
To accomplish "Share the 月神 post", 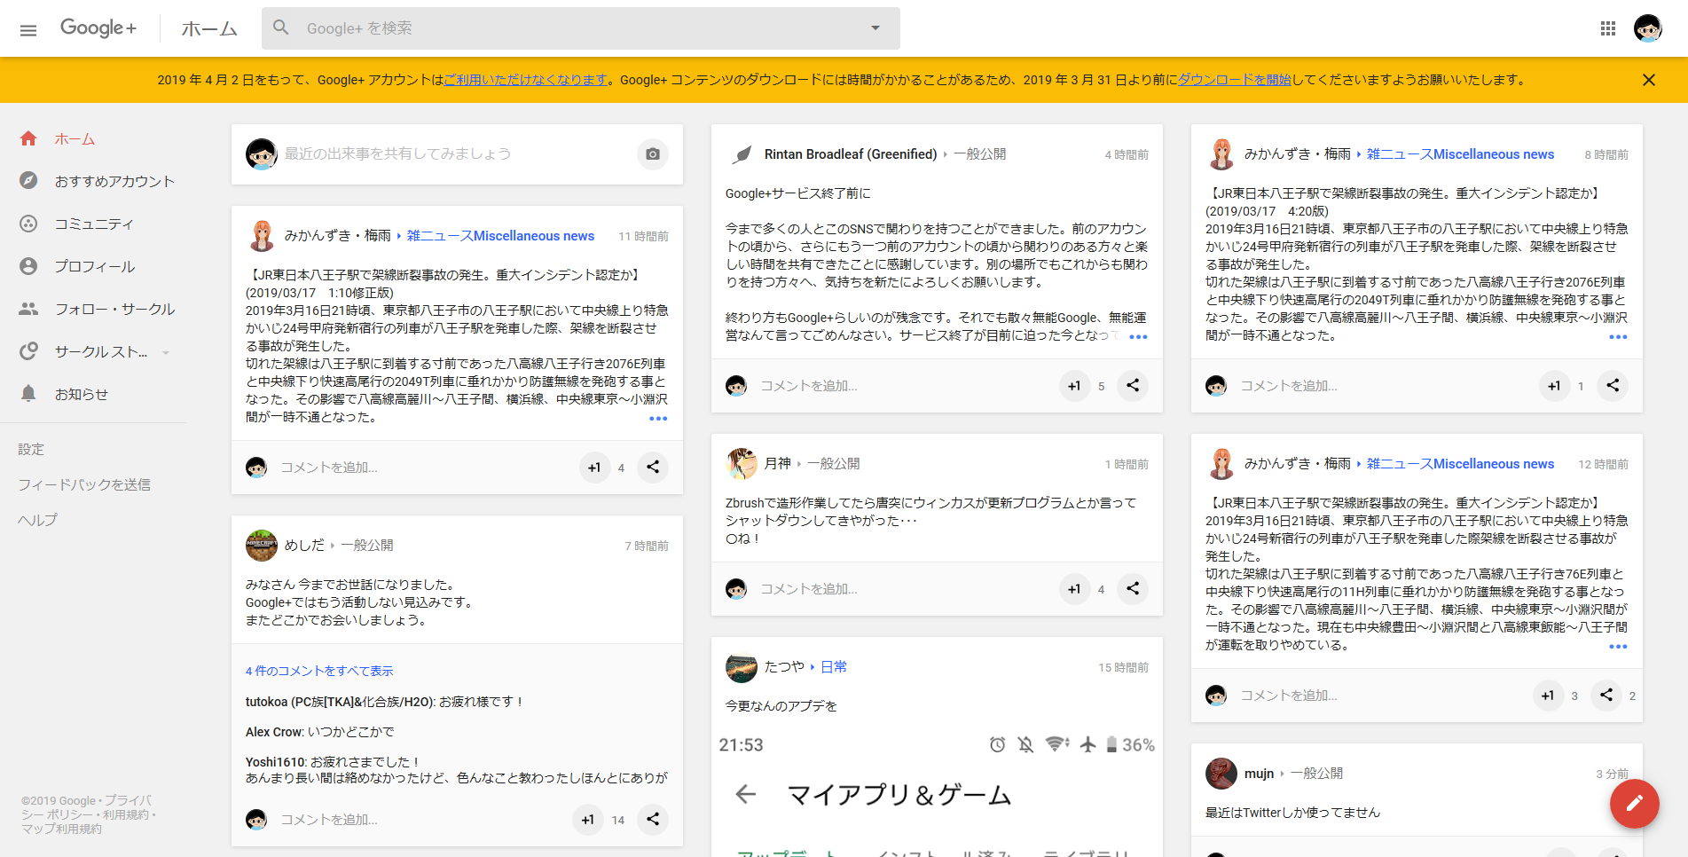I will 1133,589.
